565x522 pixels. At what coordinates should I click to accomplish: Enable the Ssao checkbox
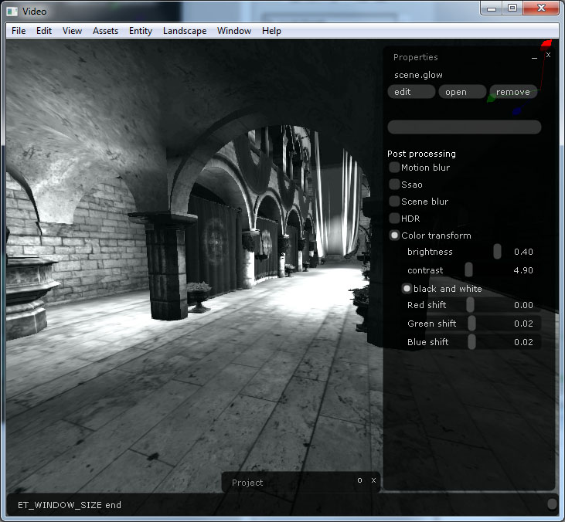click(394, 185)
